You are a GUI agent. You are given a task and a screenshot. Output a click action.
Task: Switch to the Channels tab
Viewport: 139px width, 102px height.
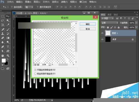click(109, 14)
